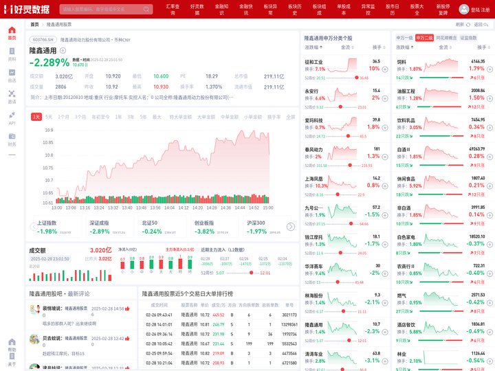
Task: Click thumbs-up icon on 贝吉蚊说 comment
Action: click(127, 338)
